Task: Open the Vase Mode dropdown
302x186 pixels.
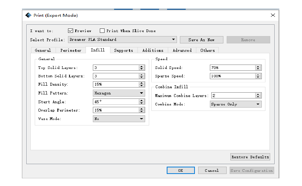Action: tap(141, 119)
